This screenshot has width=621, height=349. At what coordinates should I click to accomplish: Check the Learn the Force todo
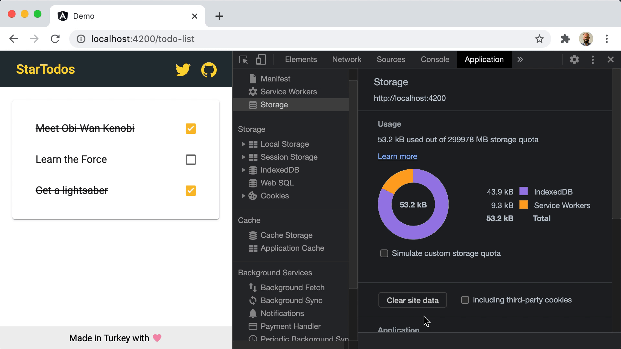point(191,160)
